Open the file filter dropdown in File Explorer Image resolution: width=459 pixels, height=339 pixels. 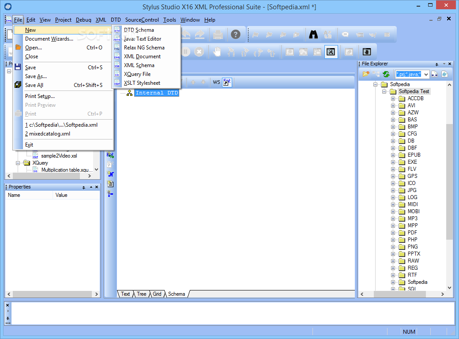(x=426, y=74)
